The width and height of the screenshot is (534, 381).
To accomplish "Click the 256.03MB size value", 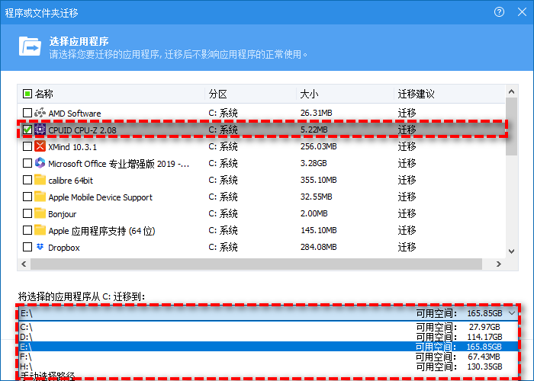I will 318,146.
